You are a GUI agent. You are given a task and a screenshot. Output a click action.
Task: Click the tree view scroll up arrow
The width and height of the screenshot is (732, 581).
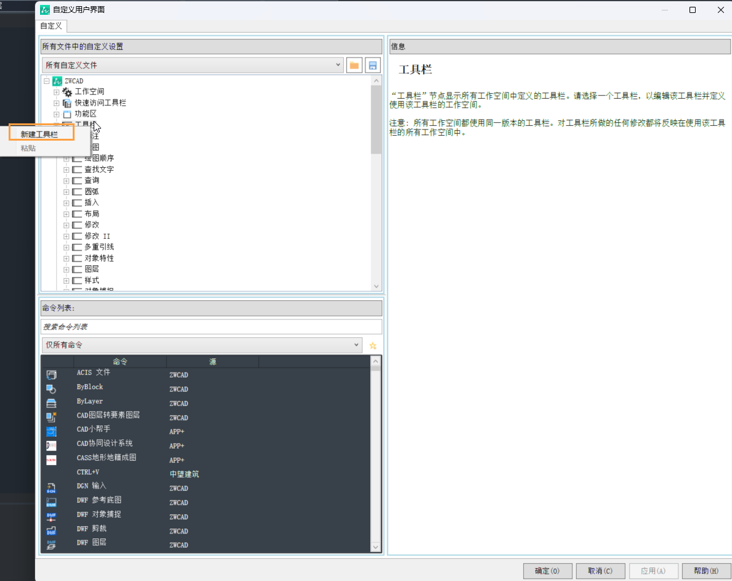tap(376, 80)
